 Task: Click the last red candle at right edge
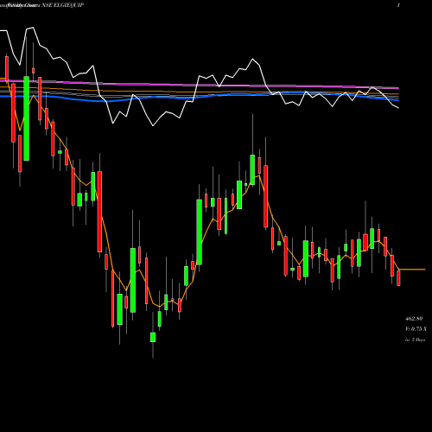[x=398, y=278]
